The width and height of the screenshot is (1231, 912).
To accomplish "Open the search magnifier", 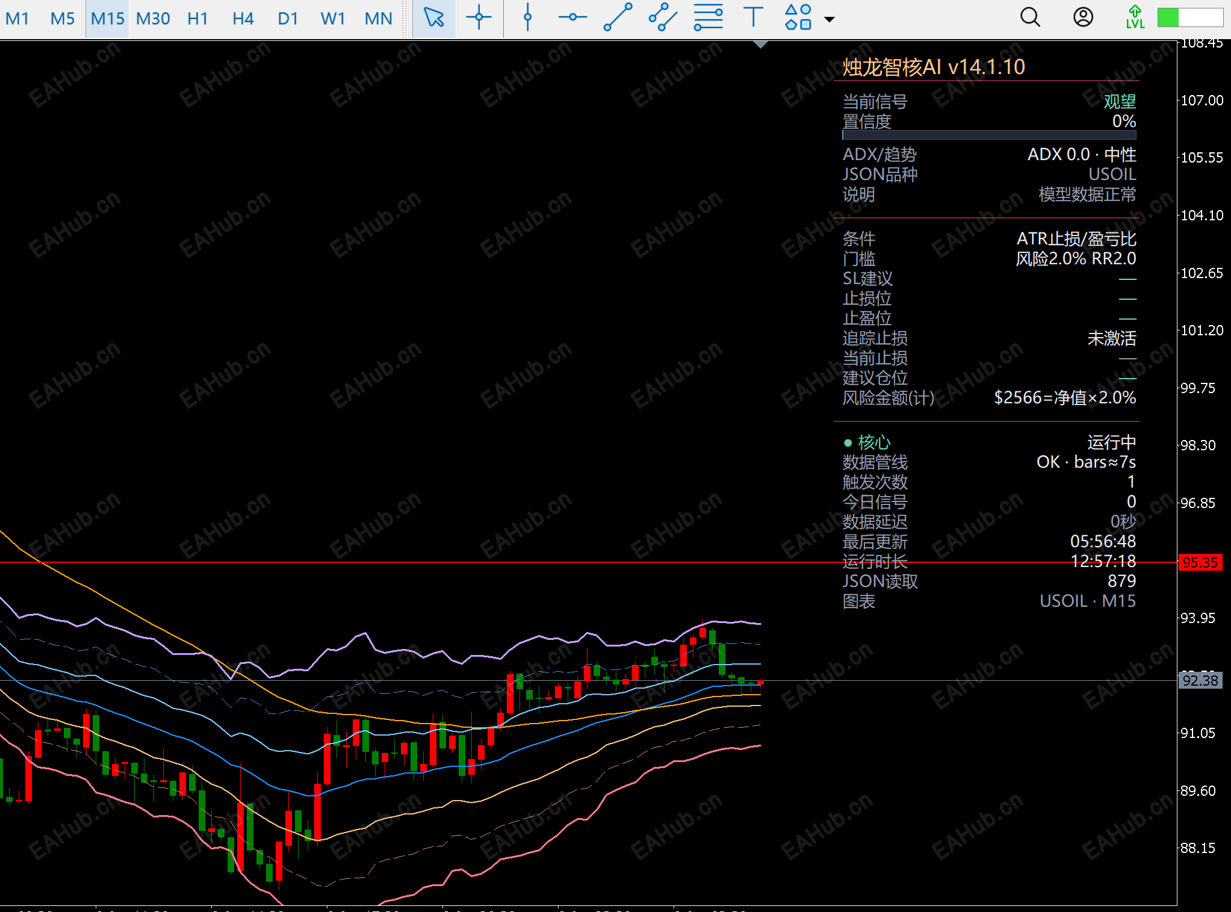I will [x=1030, y=18].
